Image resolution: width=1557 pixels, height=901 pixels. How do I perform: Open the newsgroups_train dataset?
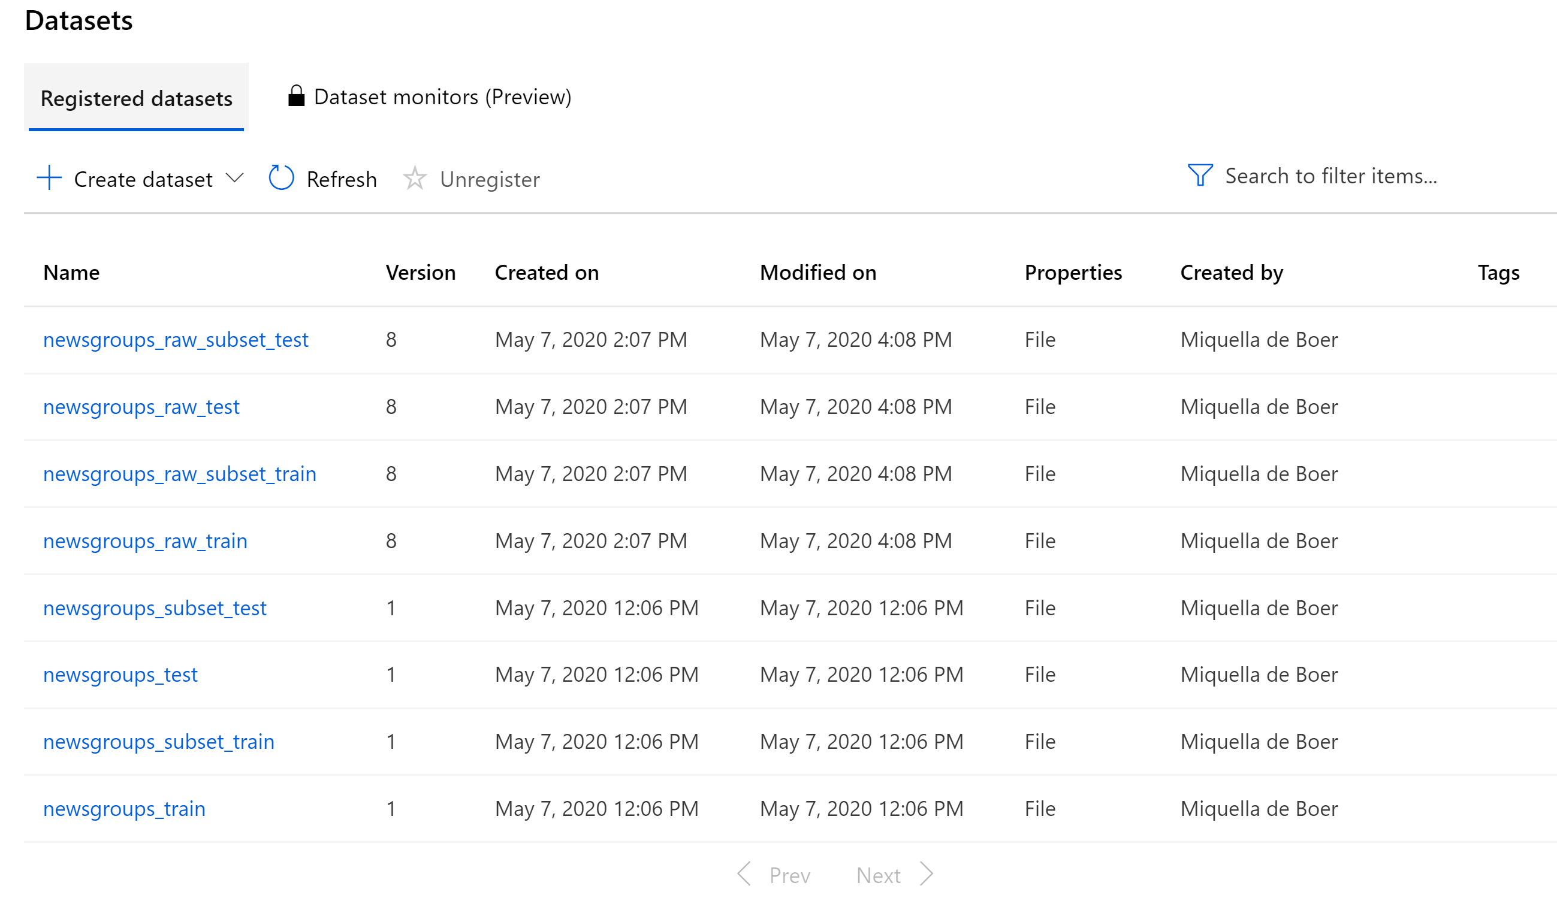[124, 809]
